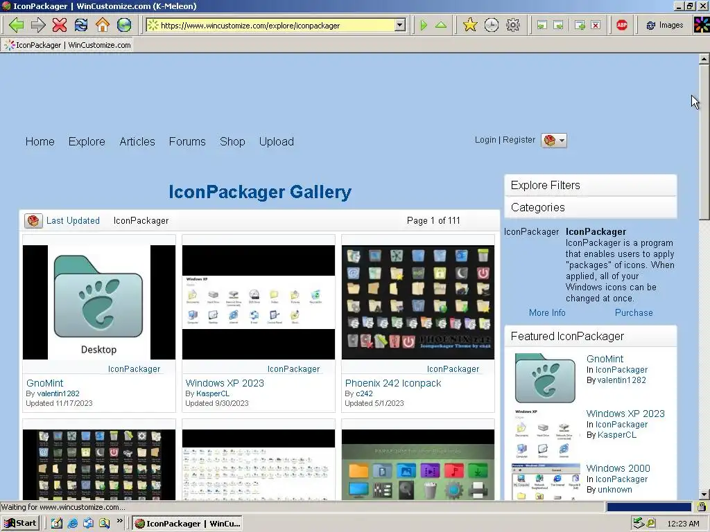Click the Phoenix 242 Iconpack title link

(393, 383)
